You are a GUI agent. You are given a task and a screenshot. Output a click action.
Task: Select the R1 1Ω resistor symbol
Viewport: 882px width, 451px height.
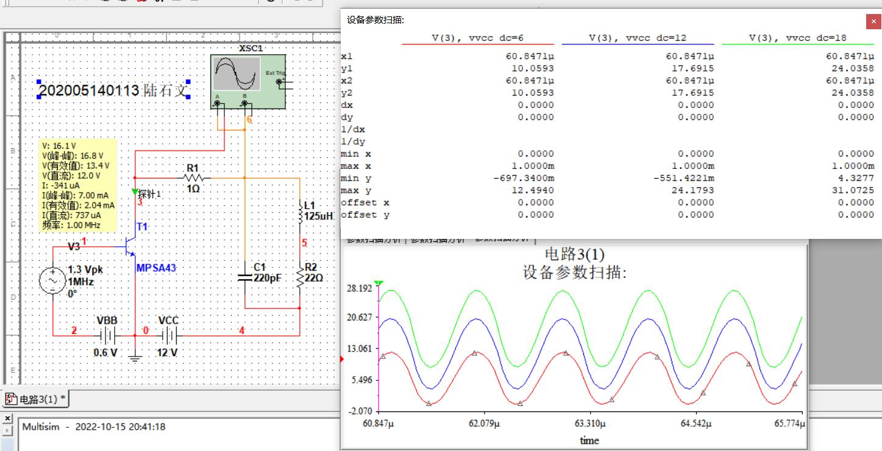[193, 178]
